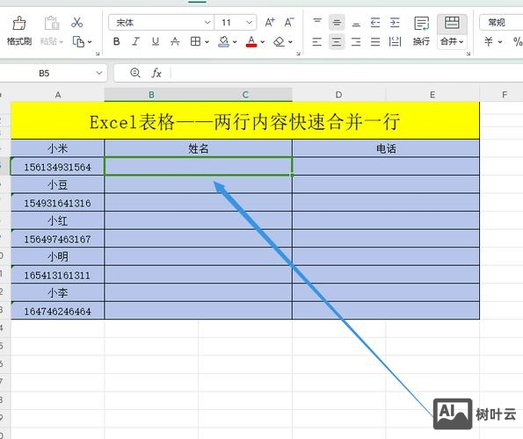This screenshot has height=439, width=523.
Task: Select Middle Align vertical icon
Action: 337,22
